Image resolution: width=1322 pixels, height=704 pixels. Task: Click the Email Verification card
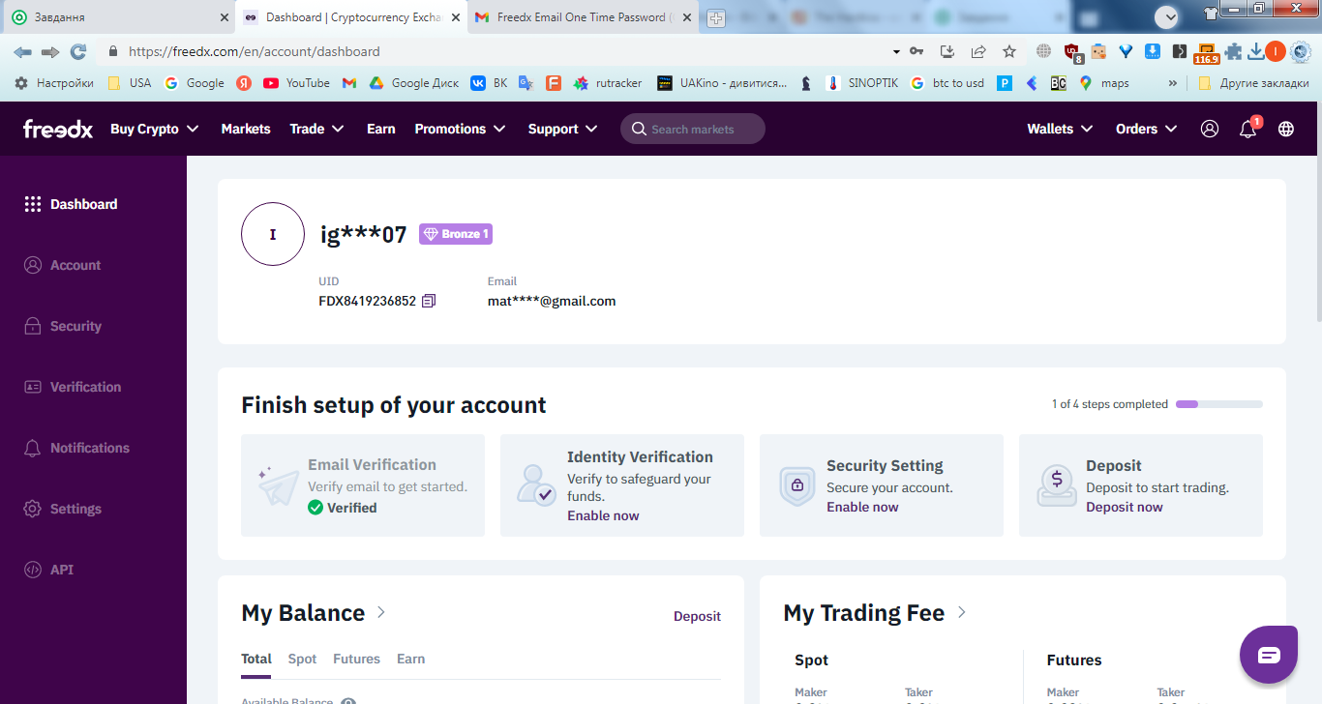pyautogui.click(x=363, y=485)
